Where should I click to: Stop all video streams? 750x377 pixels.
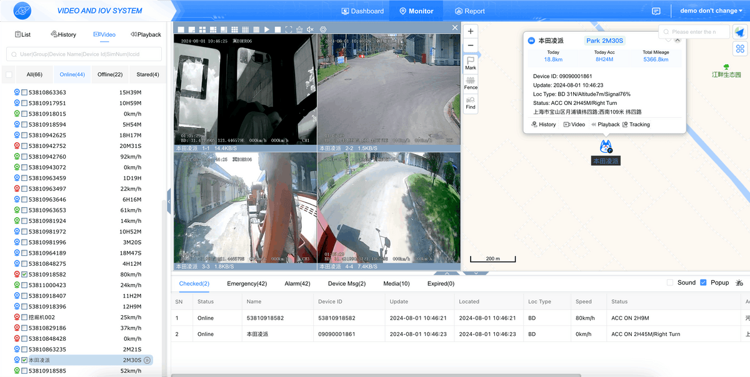pos(277,29)
